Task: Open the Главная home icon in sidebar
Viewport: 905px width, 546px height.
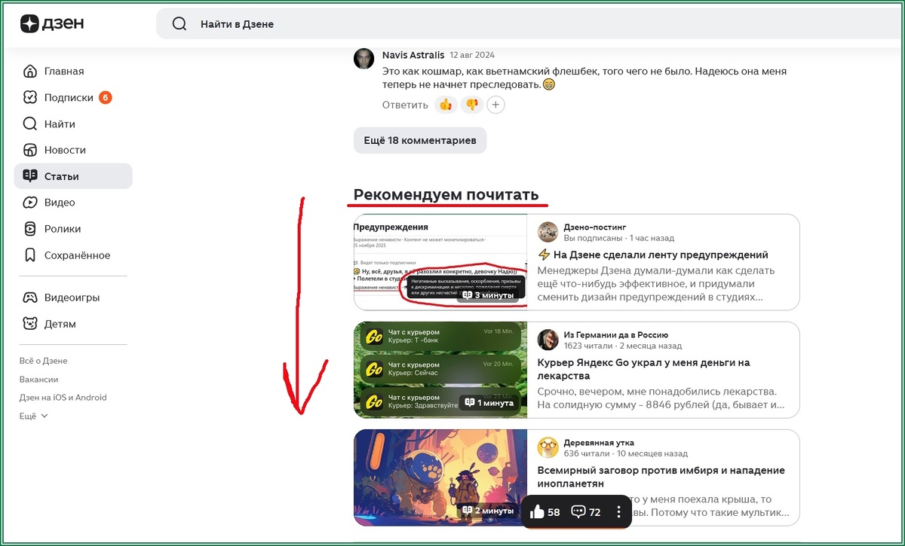Action: [31, 71]
